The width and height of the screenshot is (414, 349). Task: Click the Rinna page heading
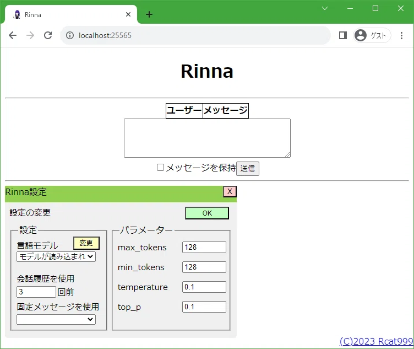click(x=207, y=71)
